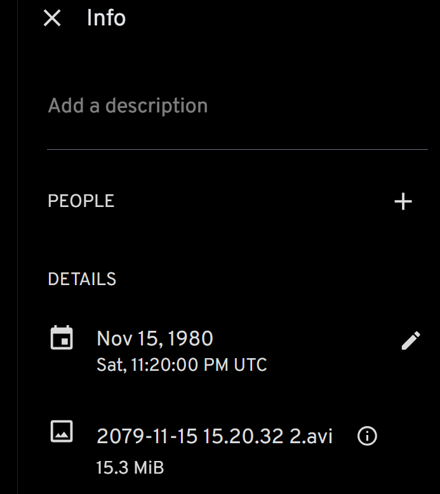This screenshot has width=440, height=494.
Task: Click the time Sat, 11:20:00 PM UTC
Action: coord(182,365)
